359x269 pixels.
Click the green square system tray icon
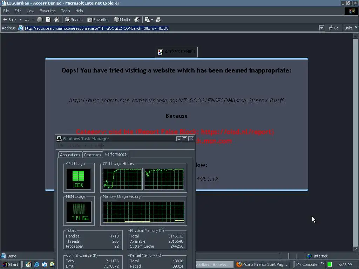(330, 265)
